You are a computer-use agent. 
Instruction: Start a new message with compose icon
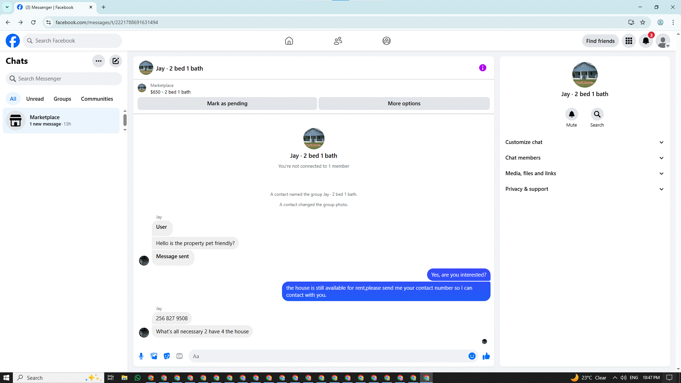click(116, 61)
